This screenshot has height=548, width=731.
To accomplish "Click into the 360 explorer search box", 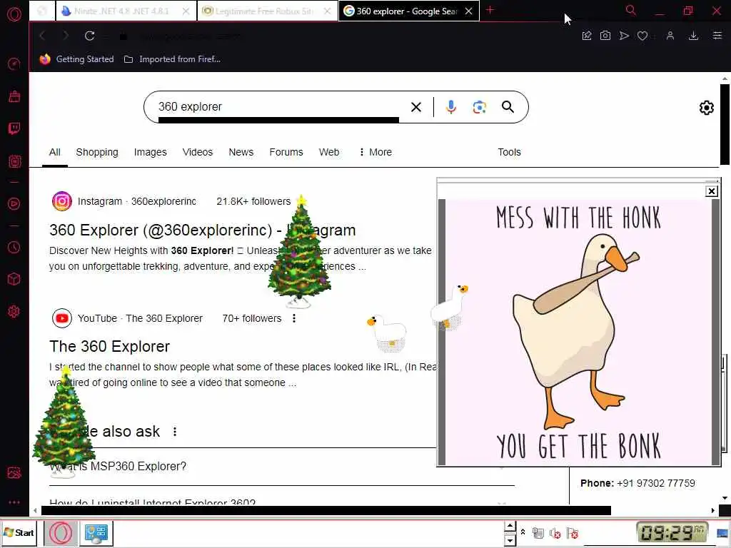I will (x=278, y=107).
